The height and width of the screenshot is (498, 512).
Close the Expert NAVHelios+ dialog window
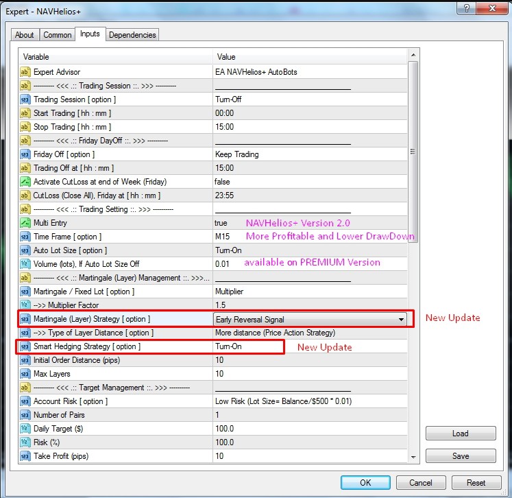[x=492, y=8]
